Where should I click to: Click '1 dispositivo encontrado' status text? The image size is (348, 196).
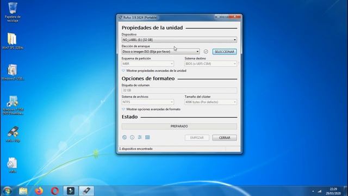136,149
